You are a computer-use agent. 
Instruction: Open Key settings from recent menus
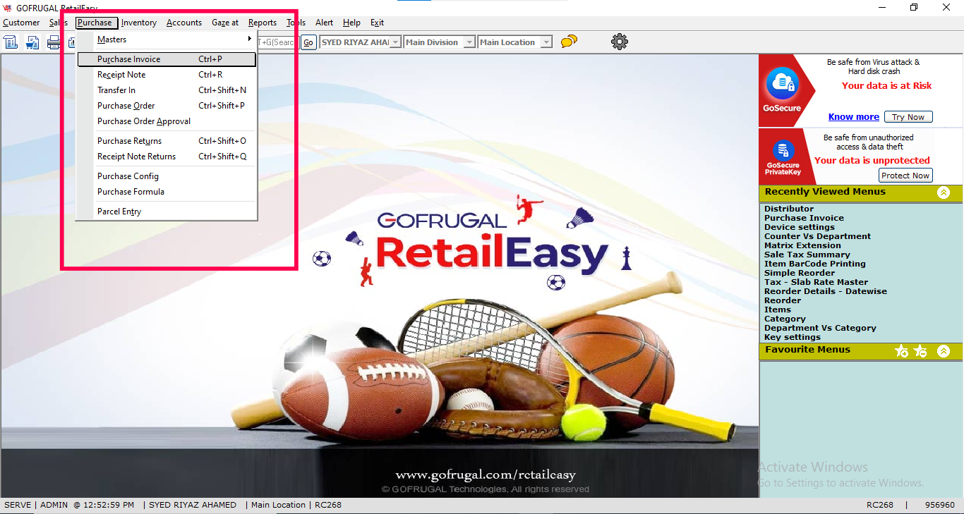(x=793, y=337)
